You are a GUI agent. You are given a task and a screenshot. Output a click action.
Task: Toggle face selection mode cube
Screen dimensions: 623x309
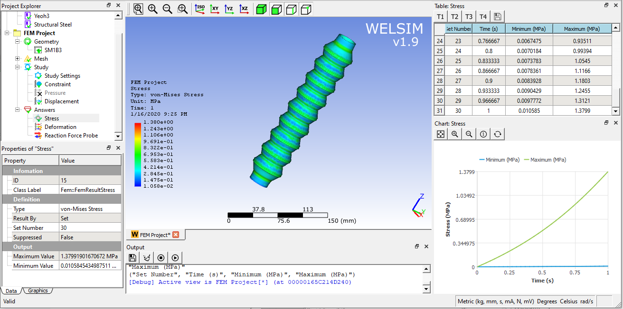pos(276,9)
